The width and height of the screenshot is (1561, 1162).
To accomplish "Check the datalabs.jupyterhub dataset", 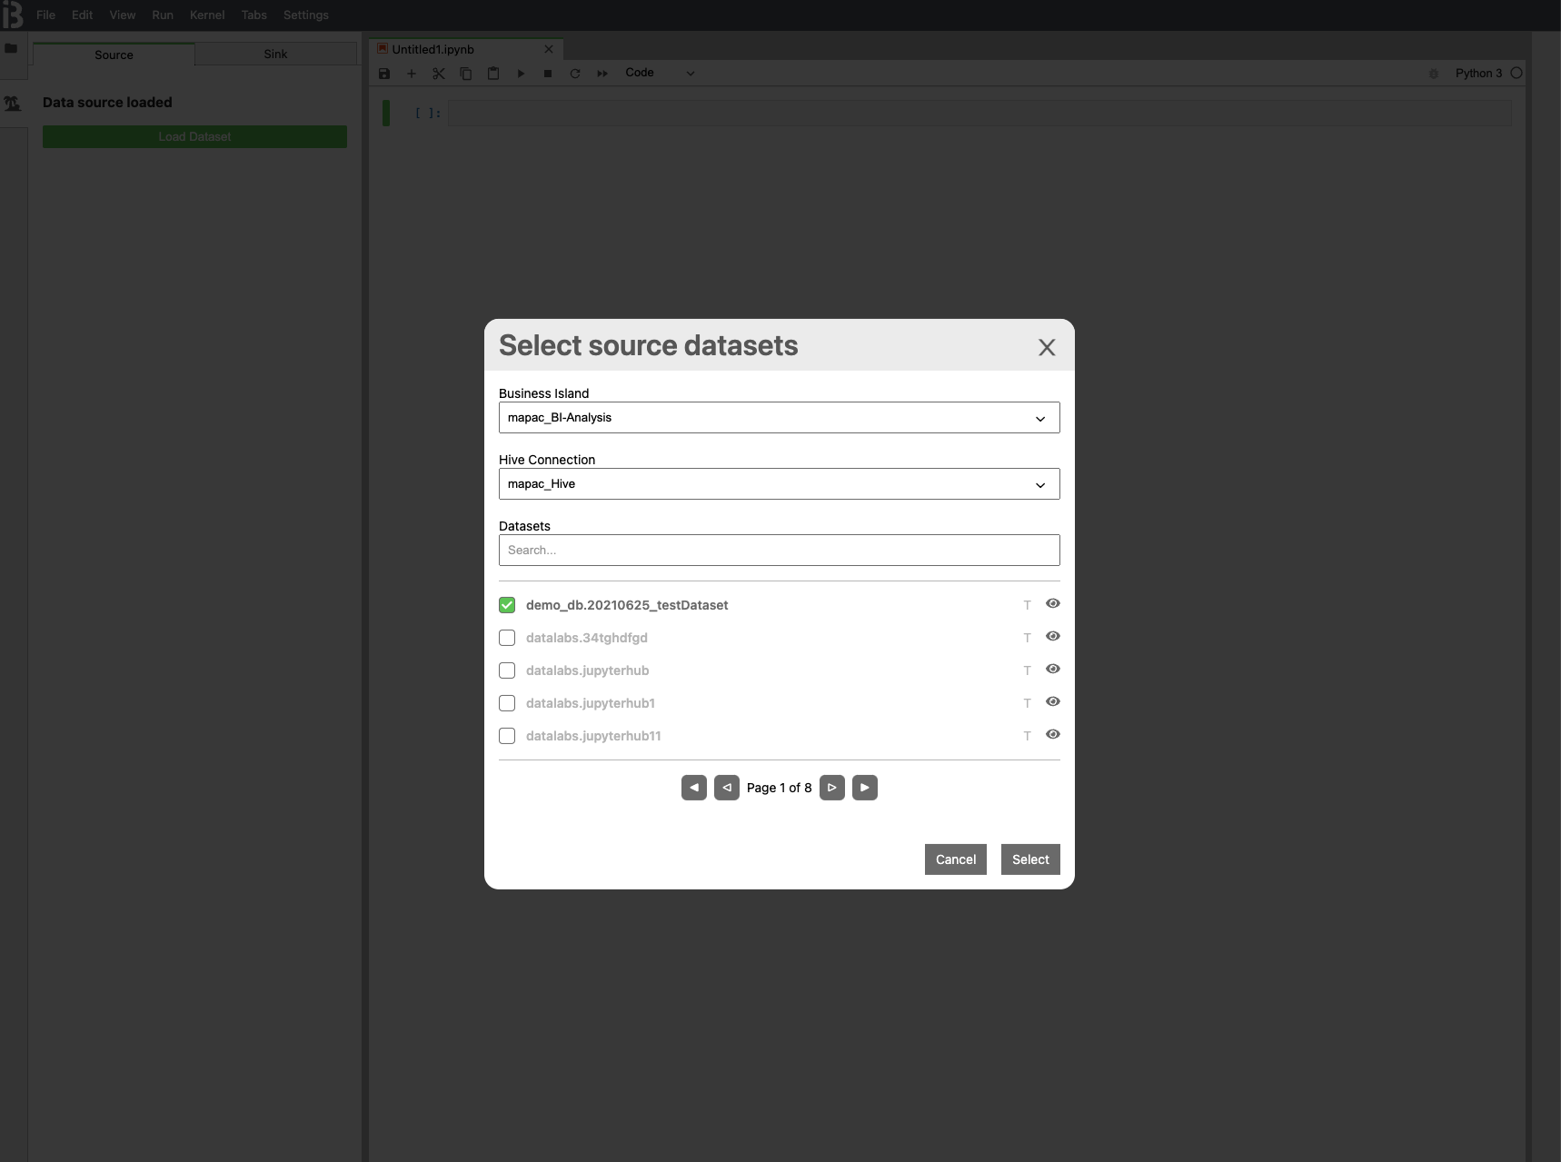I will coord(507,670).
